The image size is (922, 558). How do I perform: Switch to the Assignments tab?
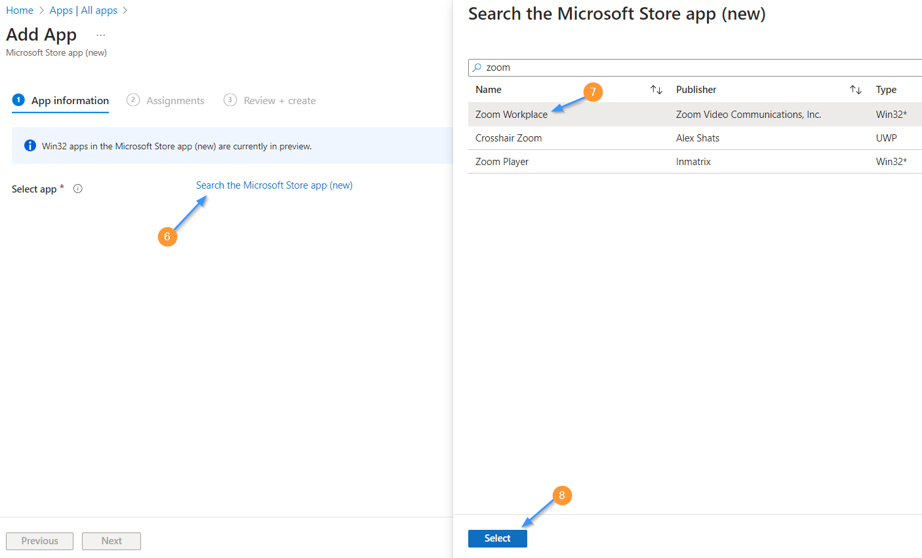[165, 100]
